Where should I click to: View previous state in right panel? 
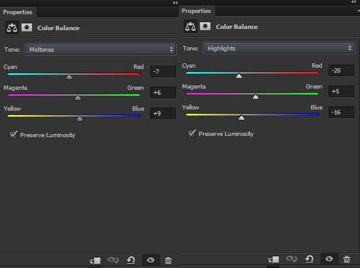292,259
